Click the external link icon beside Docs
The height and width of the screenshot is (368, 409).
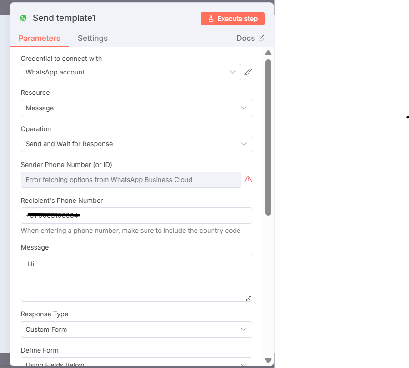click(x=261, y=38)
